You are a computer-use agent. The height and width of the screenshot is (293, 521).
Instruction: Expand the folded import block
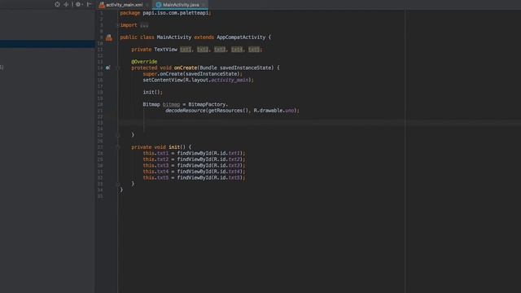[x=118, y=25]
